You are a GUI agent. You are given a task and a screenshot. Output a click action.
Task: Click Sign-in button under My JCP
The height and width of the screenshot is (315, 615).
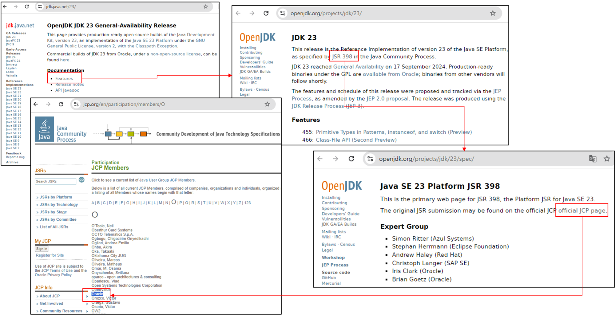42,249
